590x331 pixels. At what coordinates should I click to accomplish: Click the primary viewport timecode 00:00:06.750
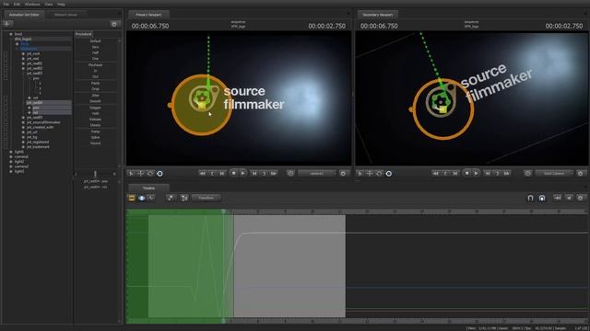[150, 26]
